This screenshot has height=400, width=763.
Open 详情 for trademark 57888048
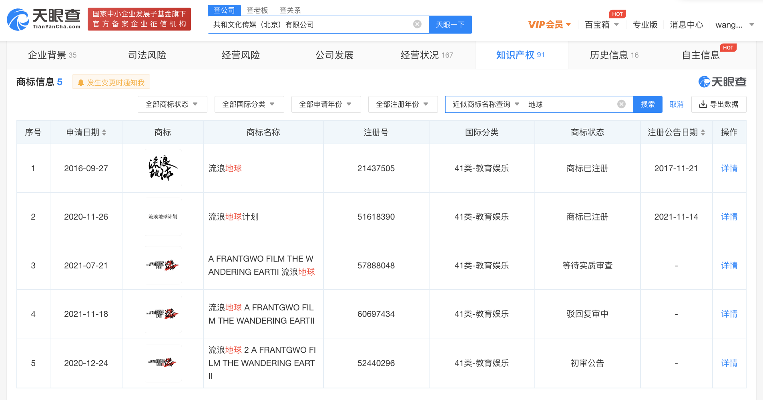[x=729, y=266]
